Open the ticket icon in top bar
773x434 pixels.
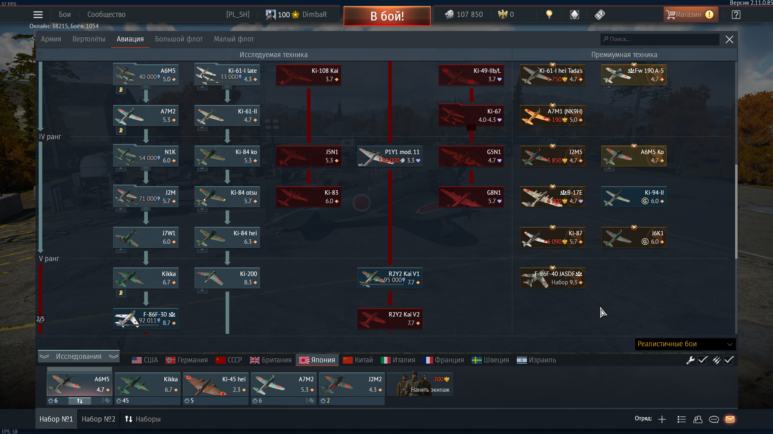[x=600, y=14]
